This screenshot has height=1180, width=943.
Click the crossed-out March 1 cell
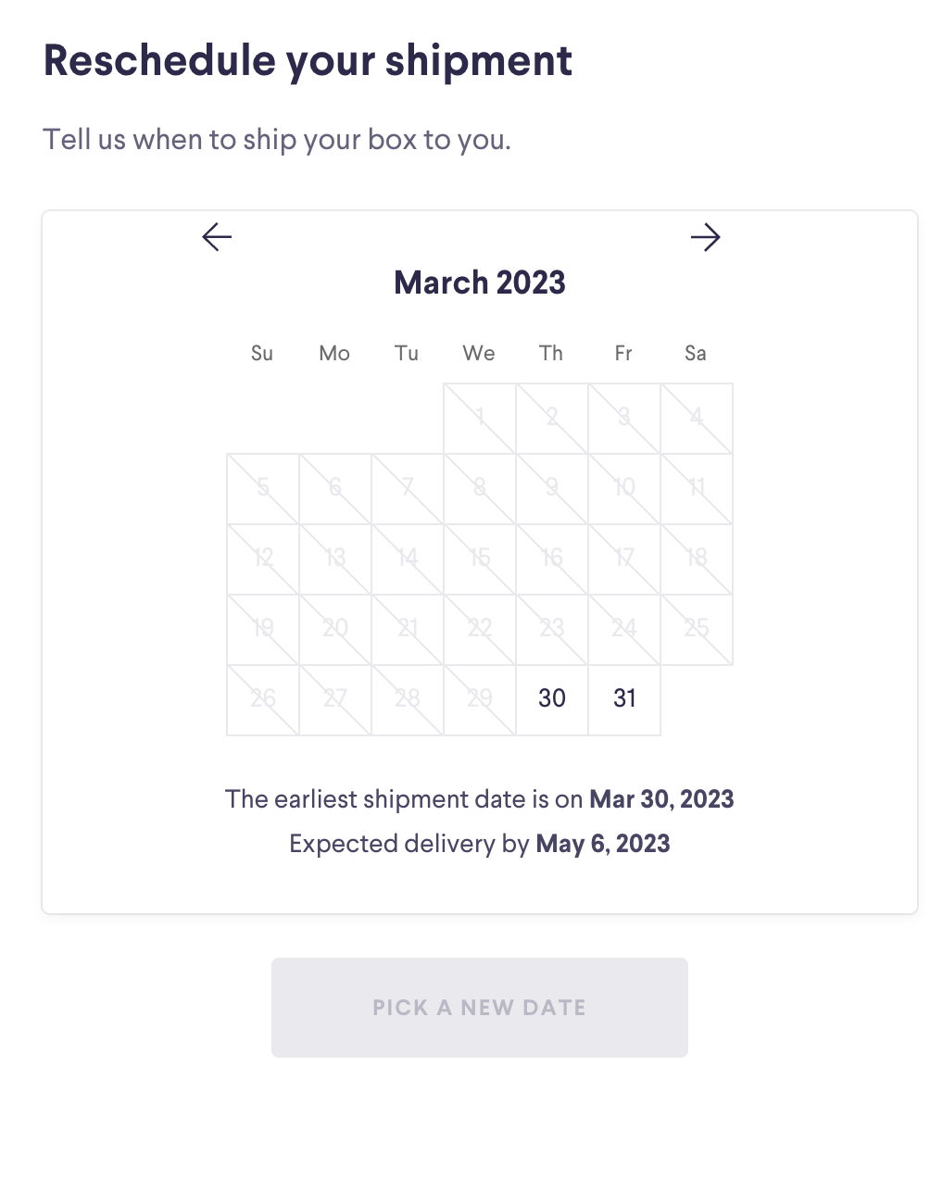point(480,418)
